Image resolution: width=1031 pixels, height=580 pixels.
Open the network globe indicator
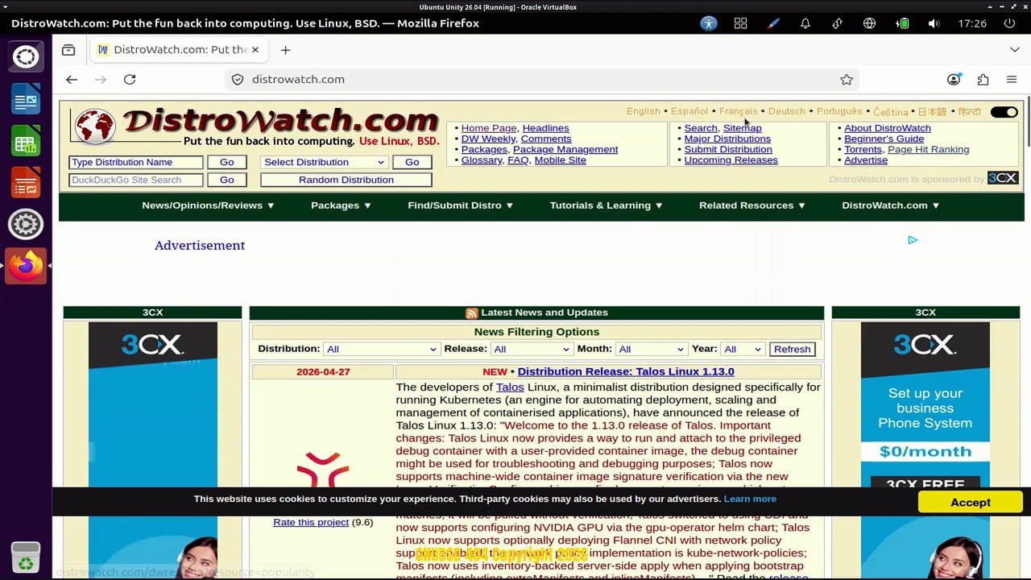click(x=869, y=23)
